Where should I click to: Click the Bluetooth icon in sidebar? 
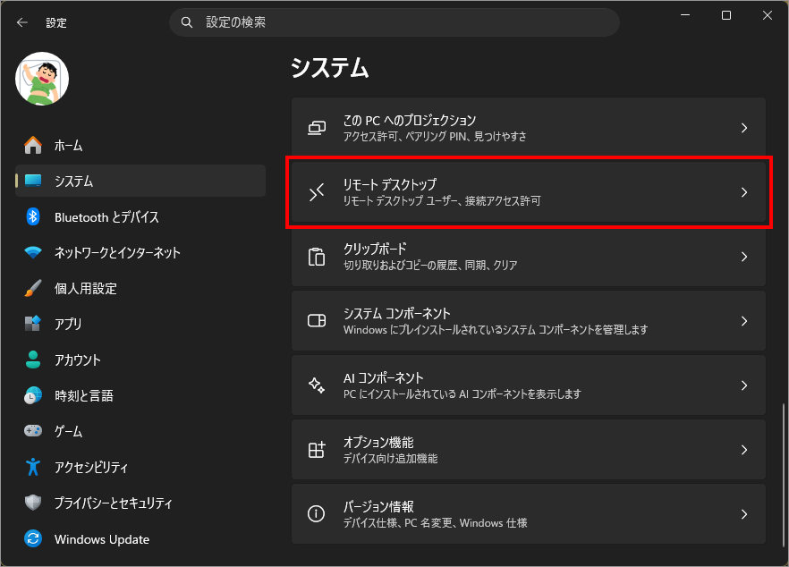point(33,216)
